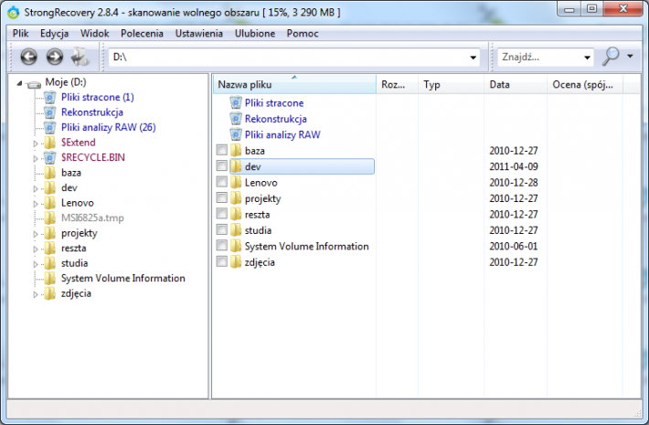Check the System Volume Information checkbox

click(222, 245)
